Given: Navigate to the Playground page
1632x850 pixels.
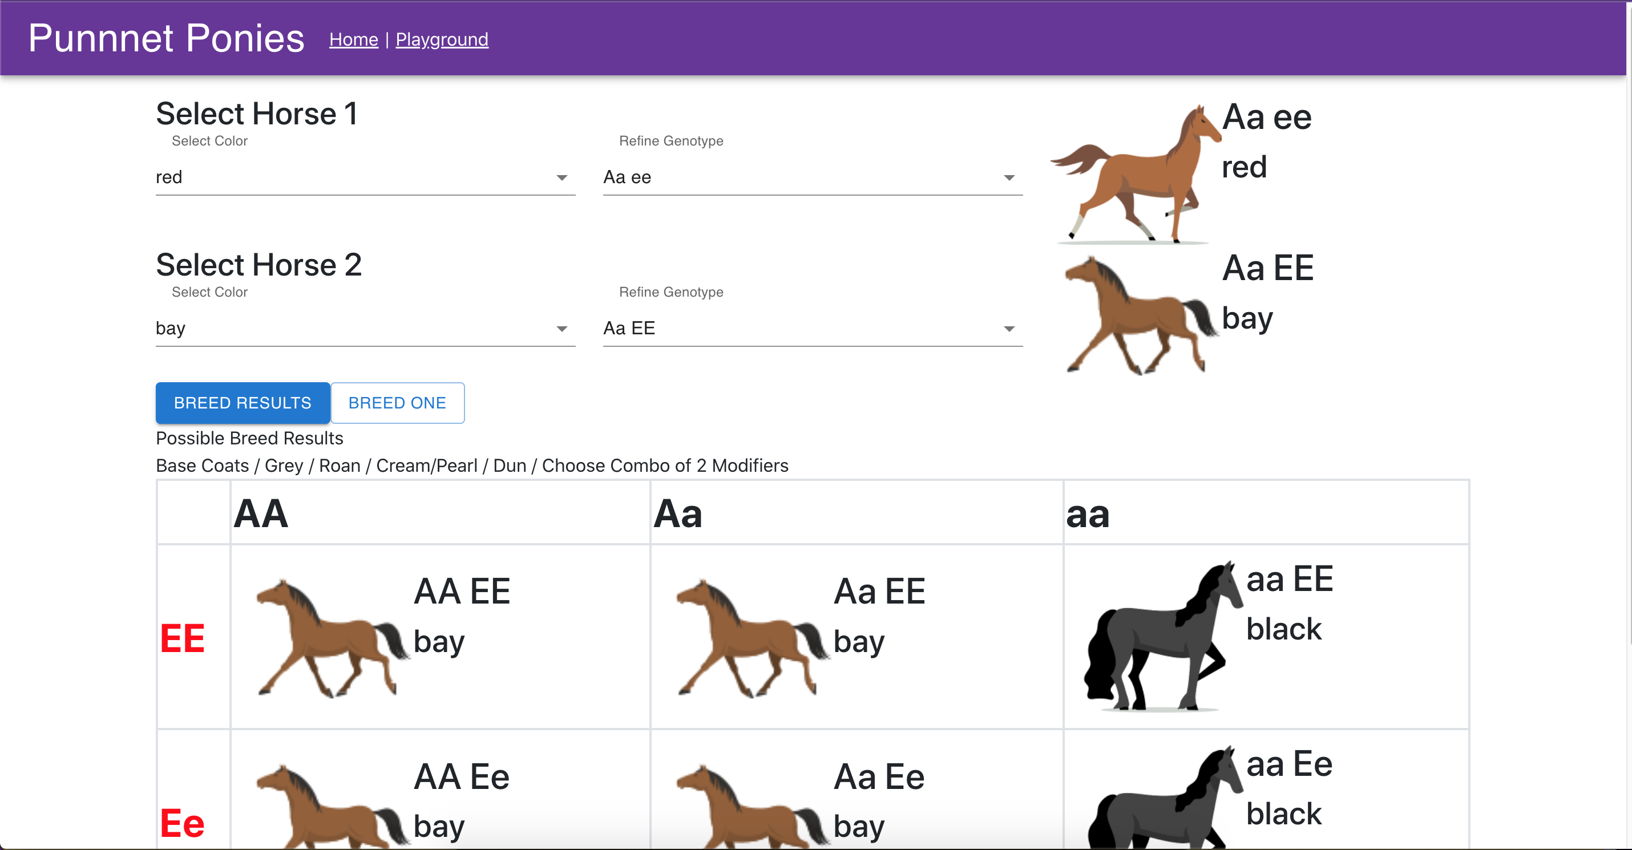Looking at the screenshot, I should [x=442, y=39].
